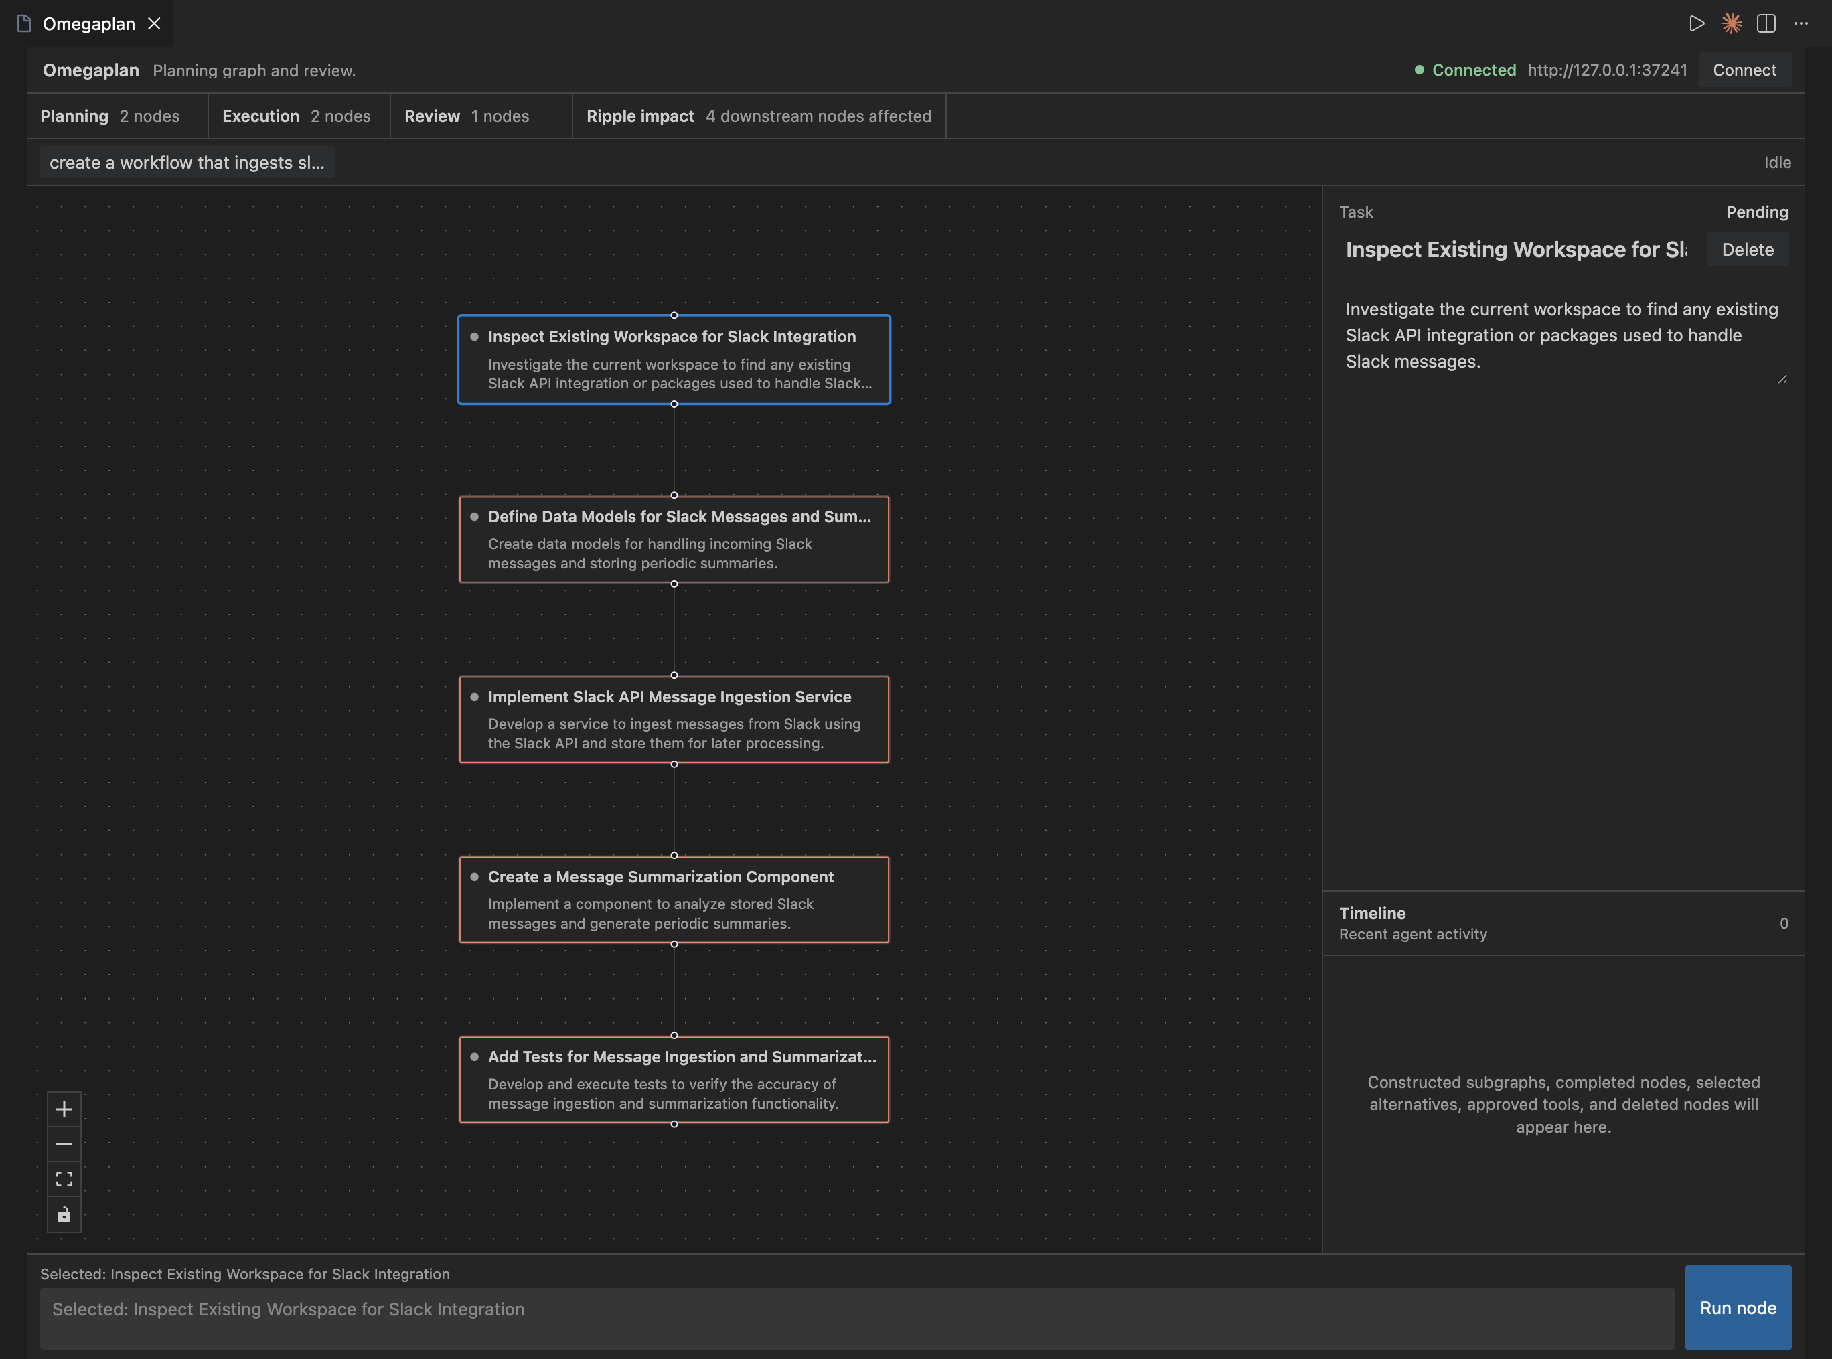Toggle the canvas interactivity lock
The height and width of the screenshot is (1359, 1832).
pos(64,1214)
